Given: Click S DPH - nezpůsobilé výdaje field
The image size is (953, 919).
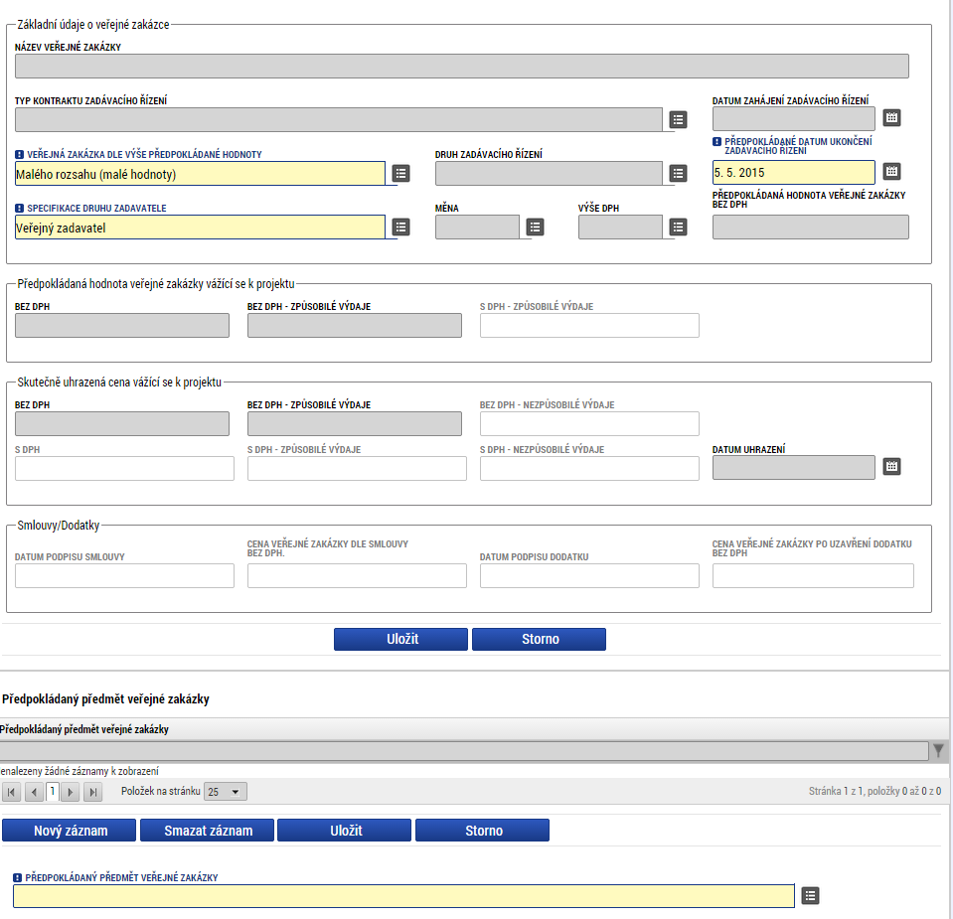Looking at the screenshot, I should click(x=589, y=469).
